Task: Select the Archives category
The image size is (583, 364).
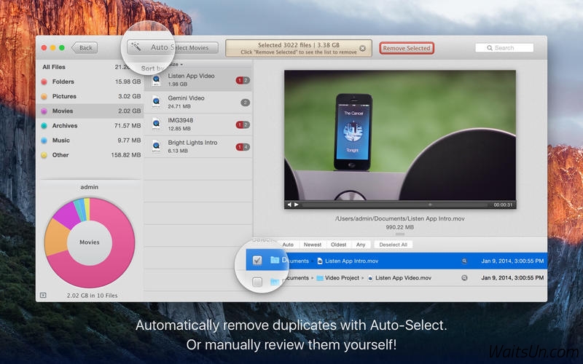Action: [91, 125]
